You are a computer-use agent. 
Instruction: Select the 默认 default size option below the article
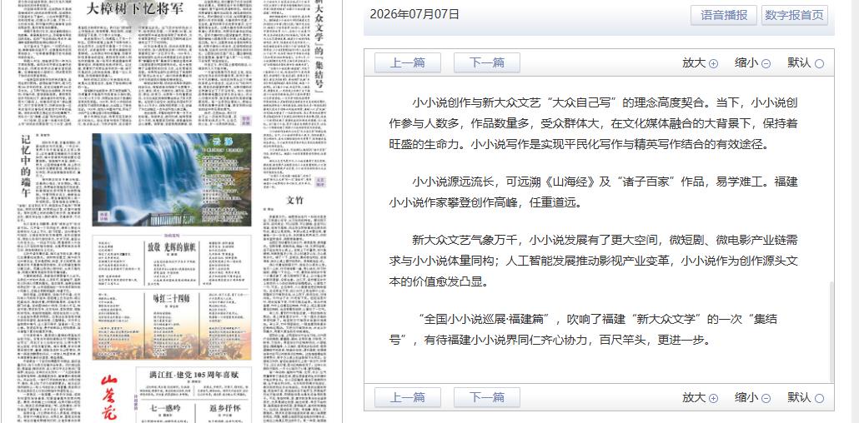pyautogui.click(x=806, y=398)
